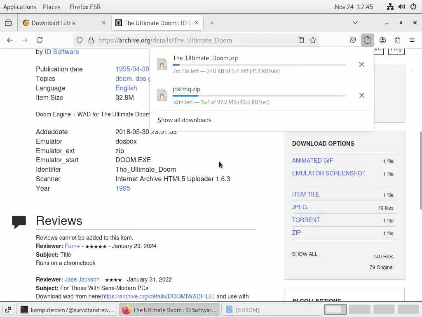
Task: Download the ANIMATED GIF option
Action: [x=312, y=161]
